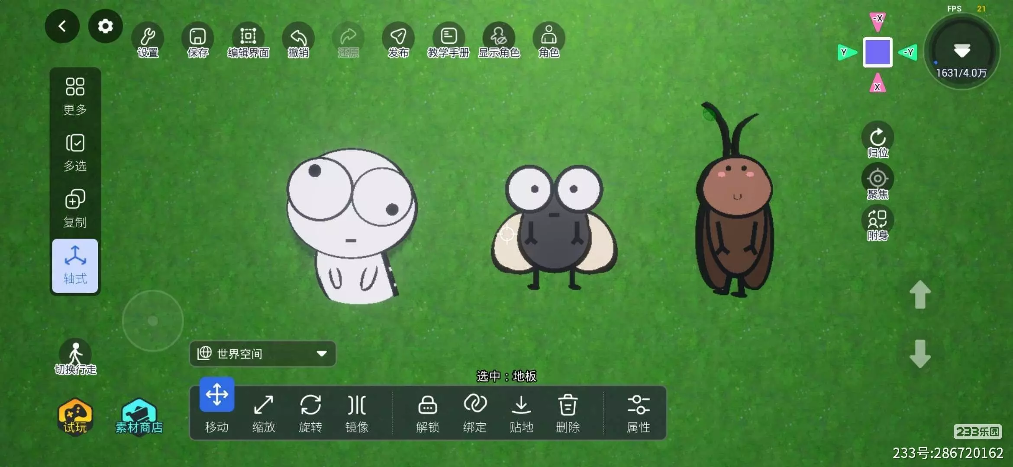Screen dimensions: 1013x467
Task: Go back with the left arrow button
Action: point(62,26)
